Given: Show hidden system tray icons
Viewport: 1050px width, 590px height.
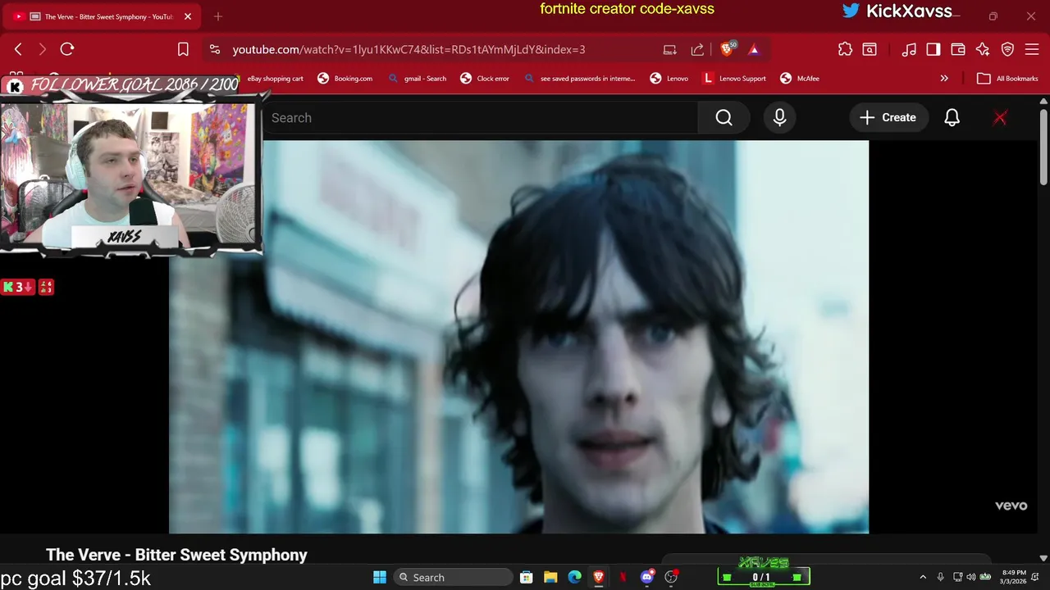Looking at the screenshot, I should (923, 578).
